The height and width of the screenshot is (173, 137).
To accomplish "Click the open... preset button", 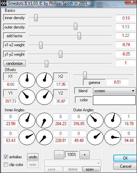I will [92, 169].
